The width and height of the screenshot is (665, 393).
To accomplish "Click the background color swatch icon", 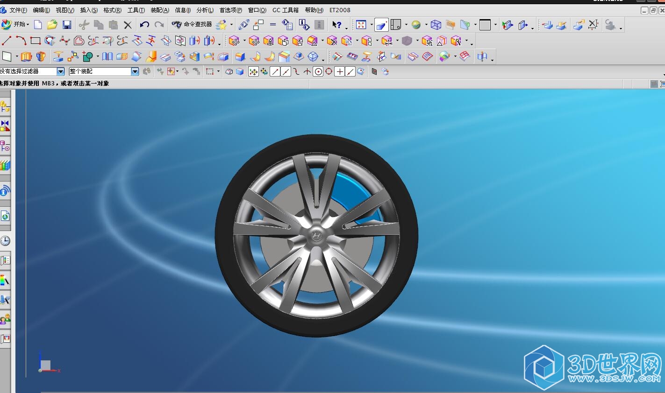I will click(x=485, y=25).
